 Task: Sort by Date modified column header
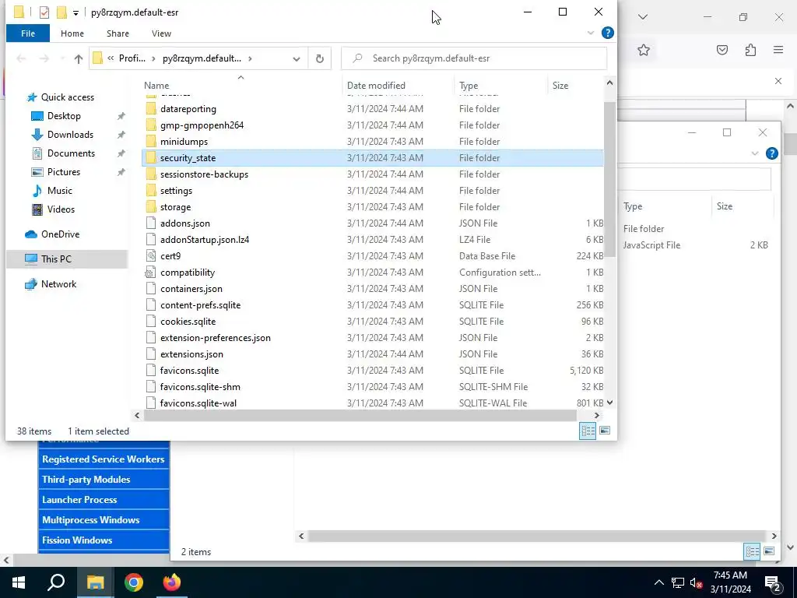point(376,86)
